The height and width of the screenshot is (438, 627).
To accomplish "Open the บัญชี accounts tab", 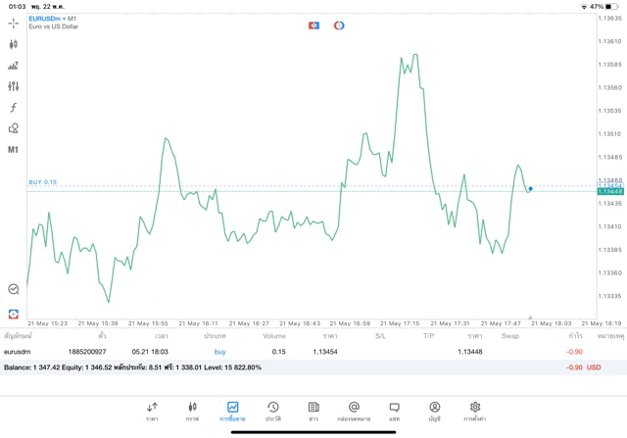I will pyautogui.click(x=434, y=411).
